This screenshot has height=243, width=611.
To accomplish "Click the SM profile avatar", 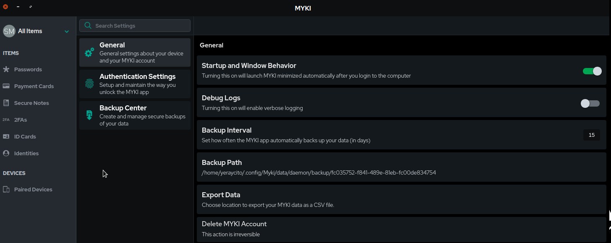I will click(x=9, y=31).
